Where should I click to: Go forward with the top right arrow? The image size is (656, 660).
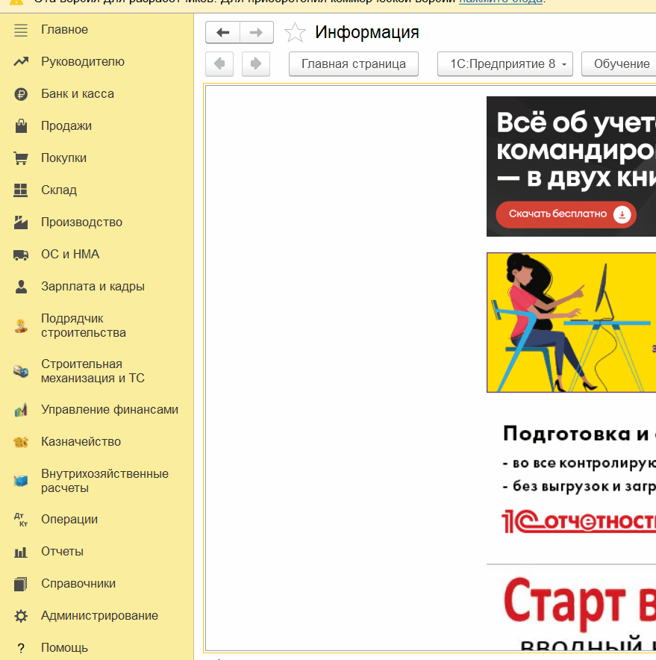click(x=256, y=32)
